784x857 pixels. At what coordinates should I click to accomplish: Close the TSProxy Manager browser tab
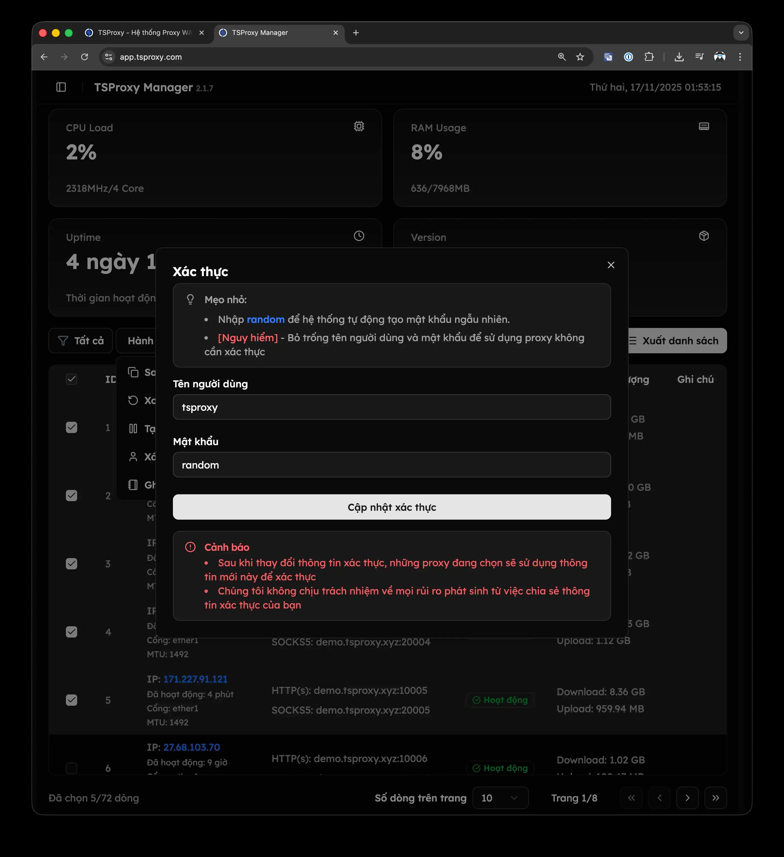tap(336, 33)
